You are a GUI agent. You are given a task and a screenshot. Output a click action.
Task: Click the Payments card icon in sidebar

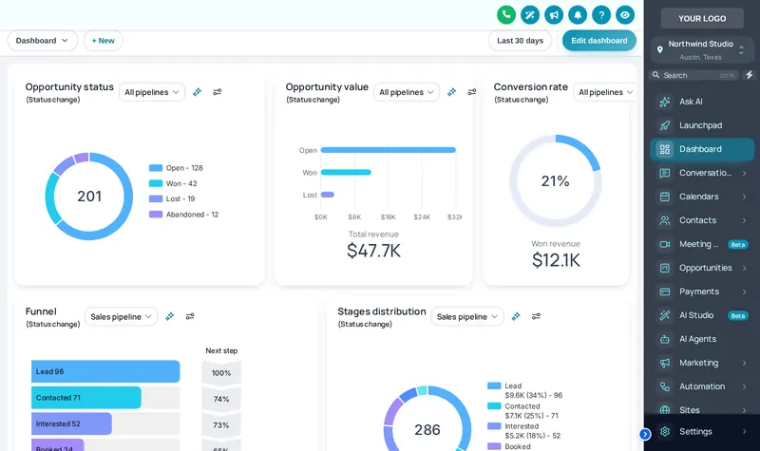(664, 291)
